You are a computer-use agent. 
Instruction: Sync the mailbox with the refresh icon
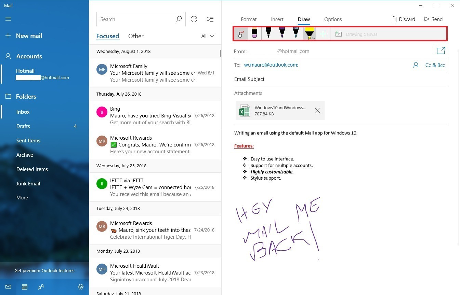(194, 19)
